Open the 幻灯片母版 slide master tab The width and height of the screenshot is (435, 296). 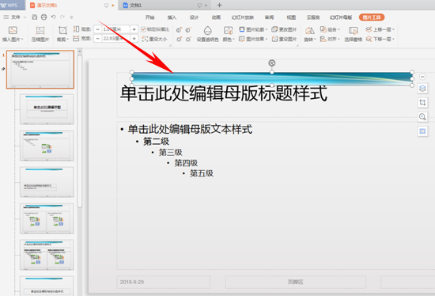click(341, 17)
